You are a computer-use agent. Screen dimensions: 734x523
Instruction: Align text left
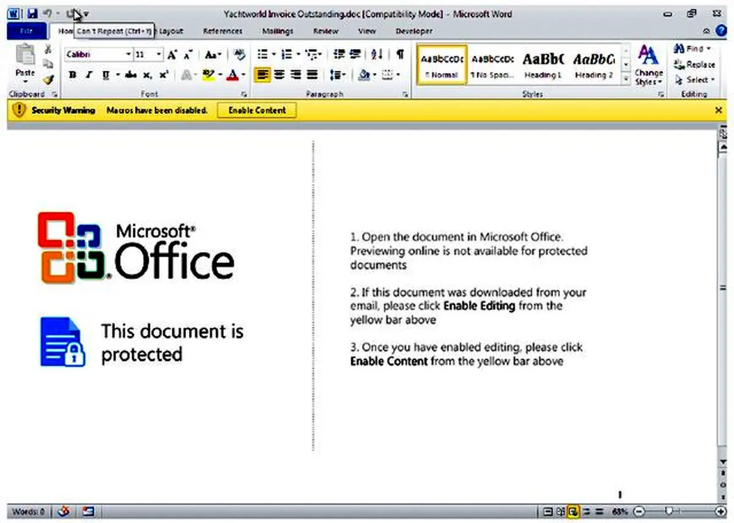point(263,75)
